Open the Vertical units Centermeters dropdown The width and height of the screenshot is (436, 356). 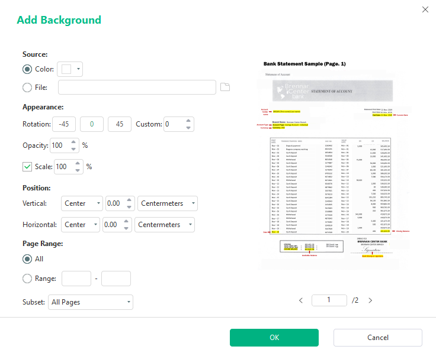(168, 203)
